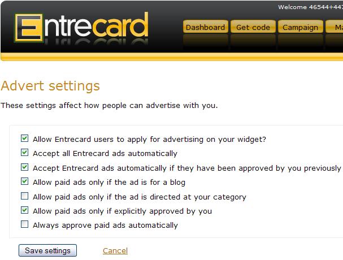Click the Welcome username text in the header

[310, 7]
